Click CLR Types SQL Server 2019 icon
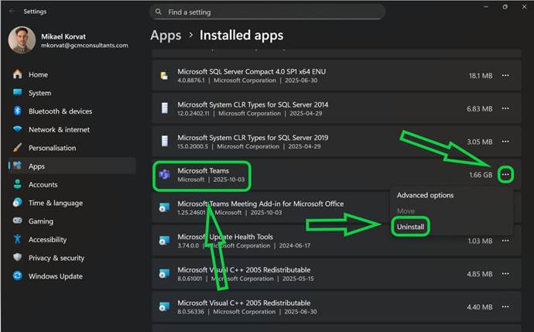Viewport: 534px width, 332px height. (165, 142)
